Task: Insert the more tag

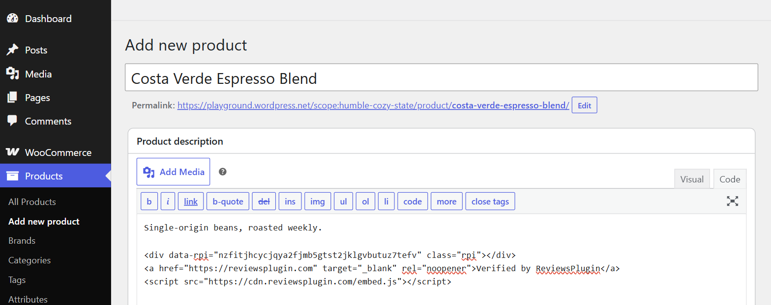Action: click(446, 201)
